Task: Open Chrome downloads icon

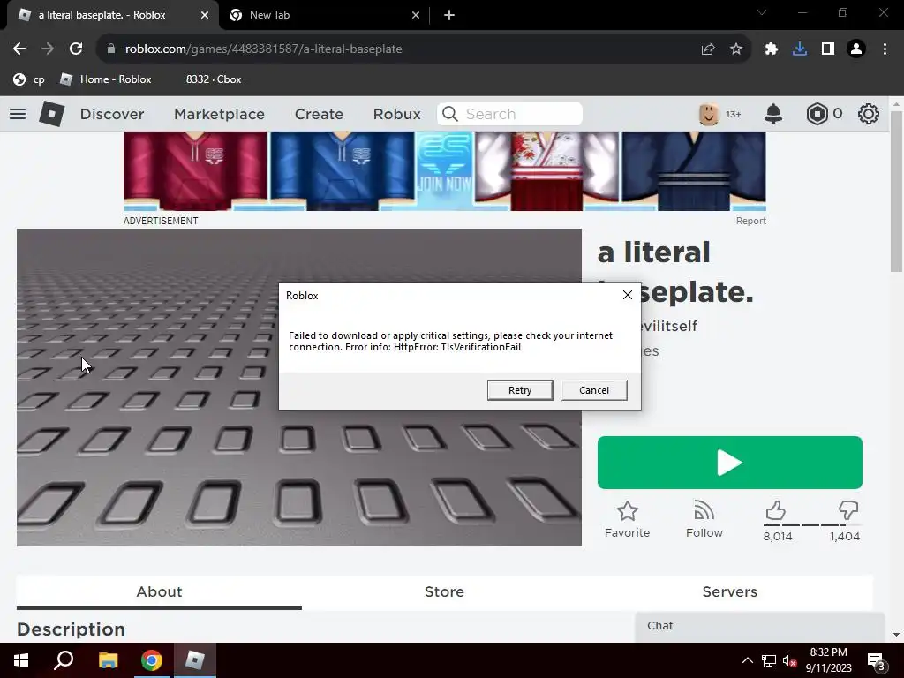Action: pyautogui.click(x=800, y=49)
